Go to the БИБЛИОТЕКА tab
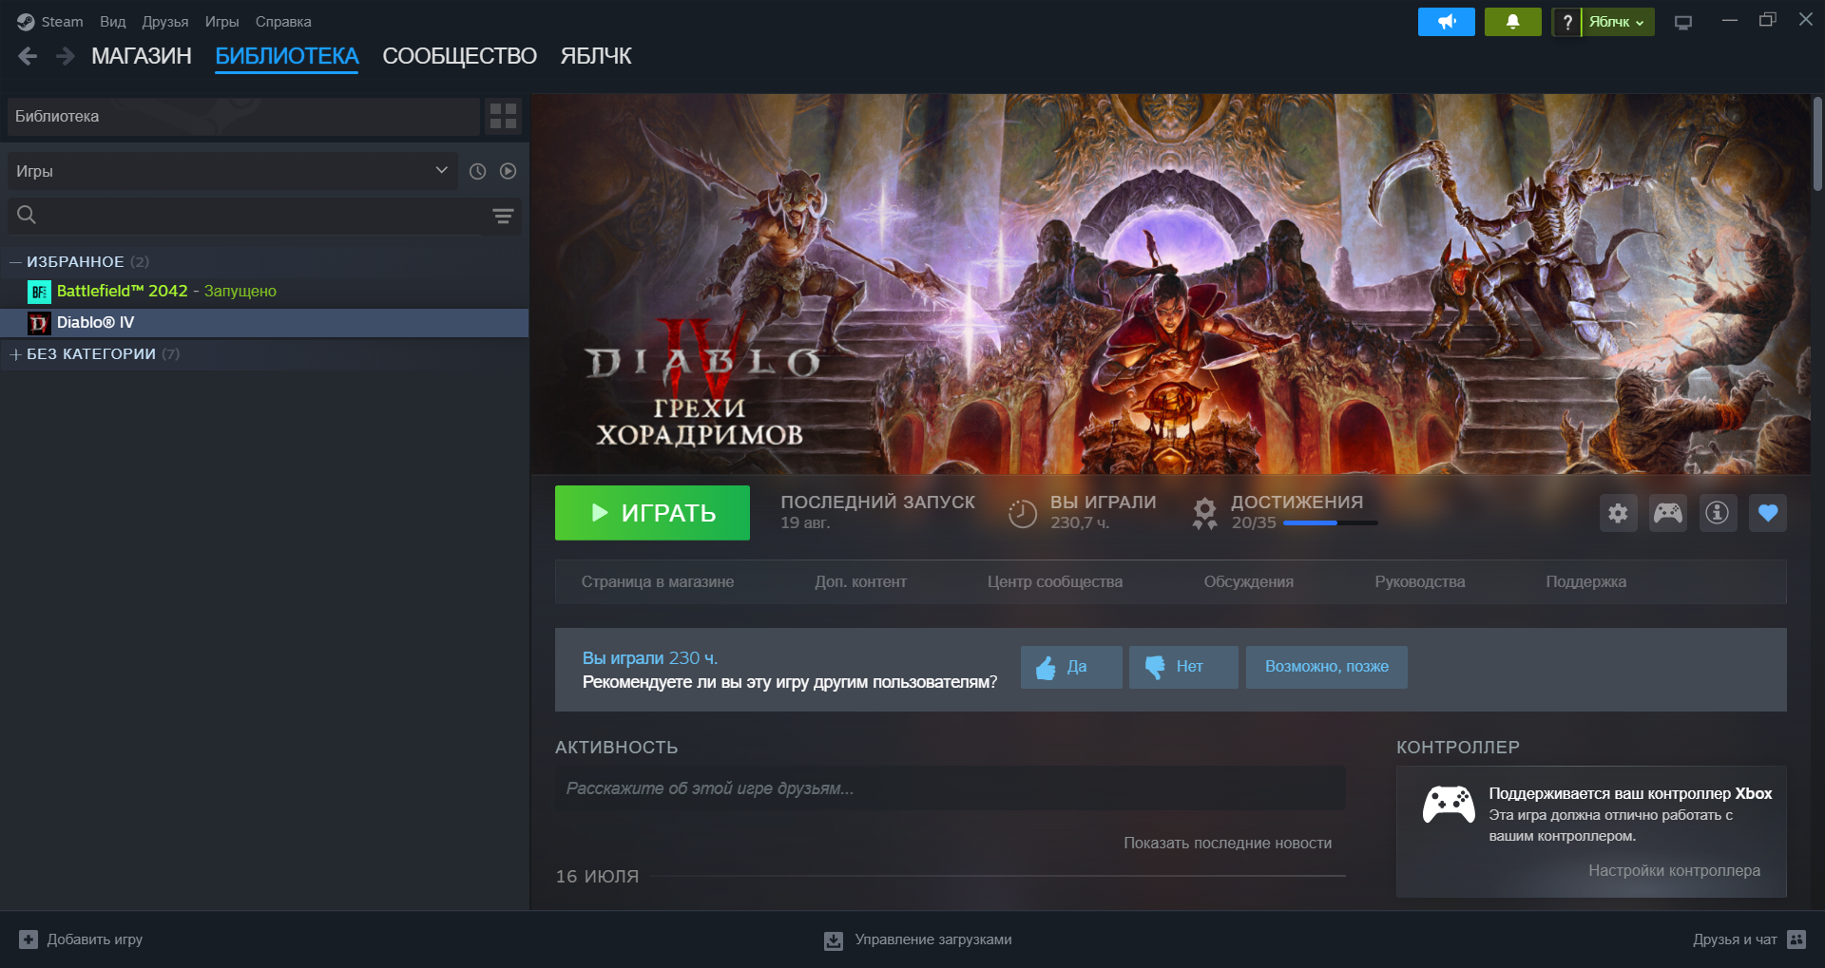Image resolution: width=1825 pixels, height=968 pixels. (x=286, y=56)
